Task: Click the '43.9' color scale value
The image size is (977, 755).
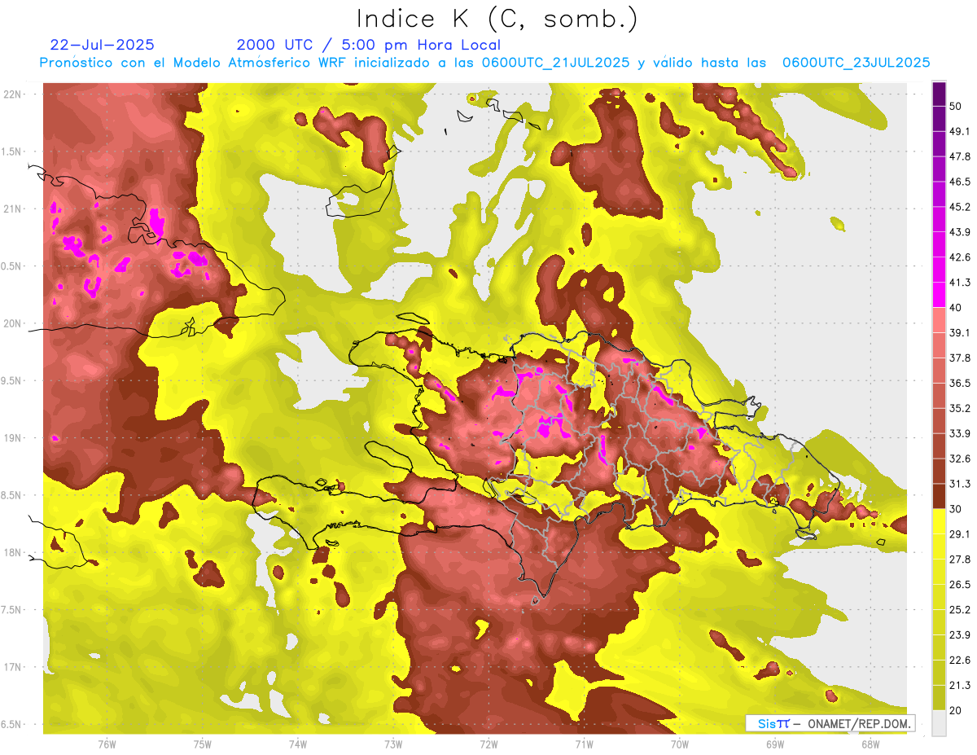Action: 960,232
